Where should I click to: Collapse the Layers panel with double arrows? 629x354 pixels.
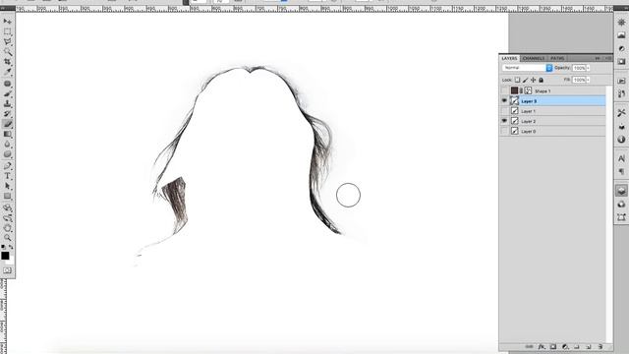[x=598, y=58]
